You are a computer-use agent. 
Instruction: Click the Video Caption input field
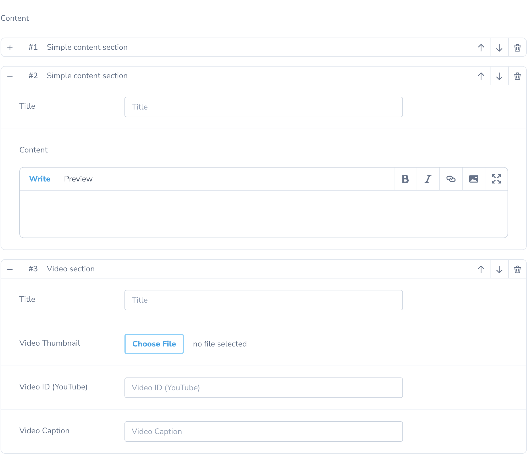(263, 431)
